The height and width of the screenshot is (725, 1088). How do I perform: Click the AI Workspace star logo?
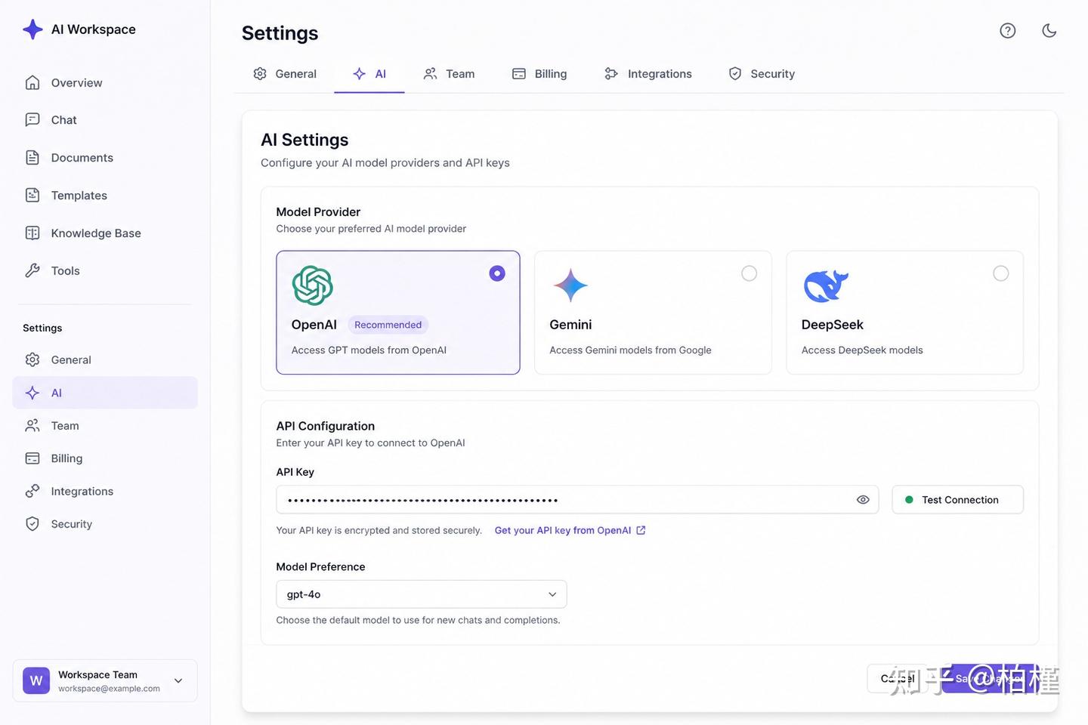[x=32, y=29]
